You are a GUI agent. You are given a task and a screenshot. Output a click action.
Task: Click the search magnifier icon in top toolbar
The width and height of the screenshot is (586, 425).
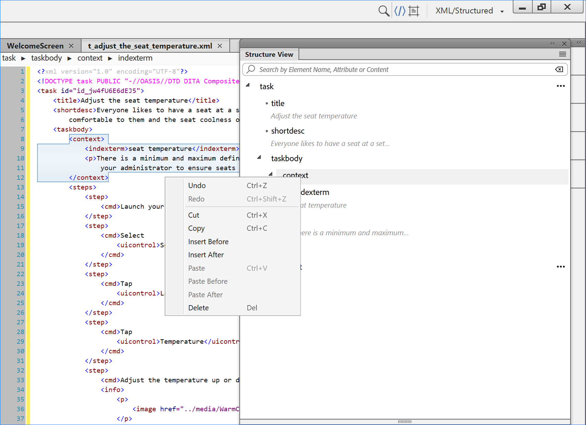(384, 11)
